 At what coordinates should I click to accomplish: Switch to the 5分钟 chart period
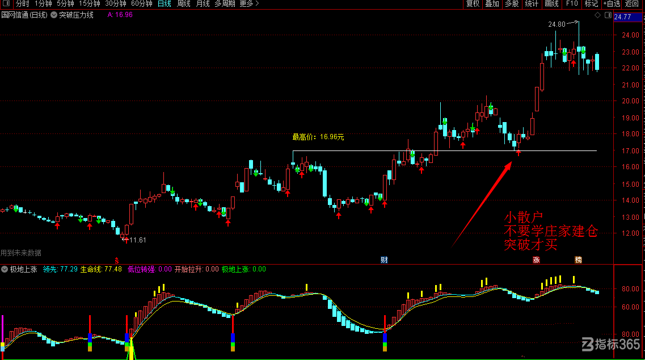65,4
